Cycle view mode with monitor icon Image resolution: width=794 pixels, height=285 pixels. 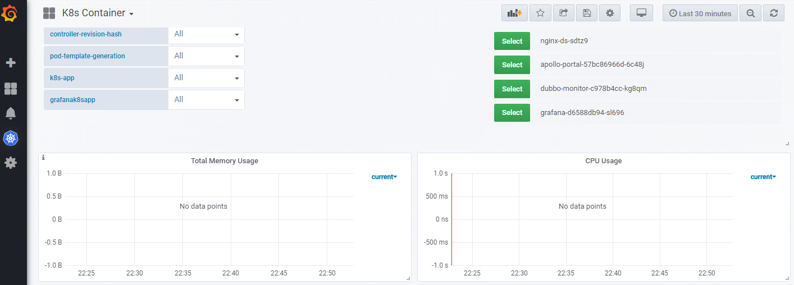pos(641,13)
